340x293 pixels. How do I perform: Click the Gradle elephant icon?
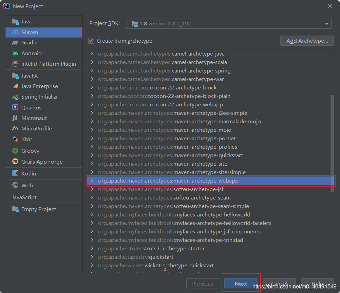click(15, 43)
